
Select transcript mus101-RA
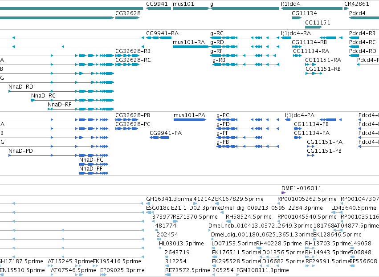tap(189, 42)
